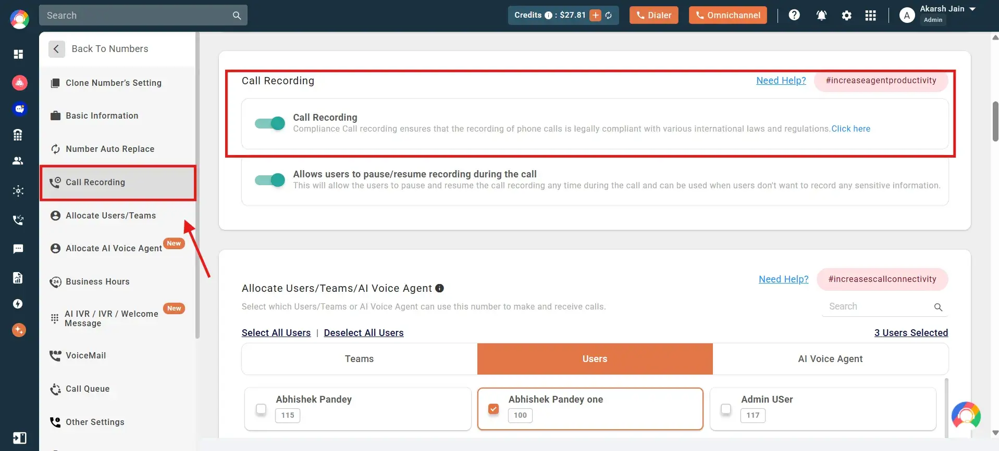
Task: Click the main page vertical scrollbar thumb
Action: click(995, 122)
